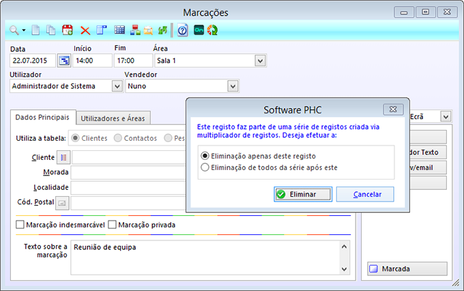Screen dimensions: 464x291
Task: Click the Localidade input field
Action: pyautogui.click(x=128, y=188)
